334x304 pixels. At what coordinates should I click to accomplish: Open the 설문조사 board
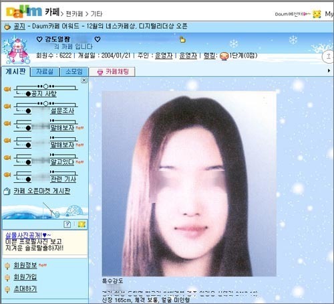[62, 110]
